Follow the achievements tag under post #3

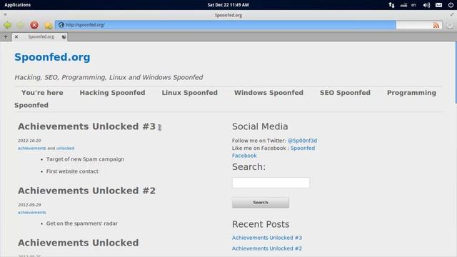click(31, 148)
